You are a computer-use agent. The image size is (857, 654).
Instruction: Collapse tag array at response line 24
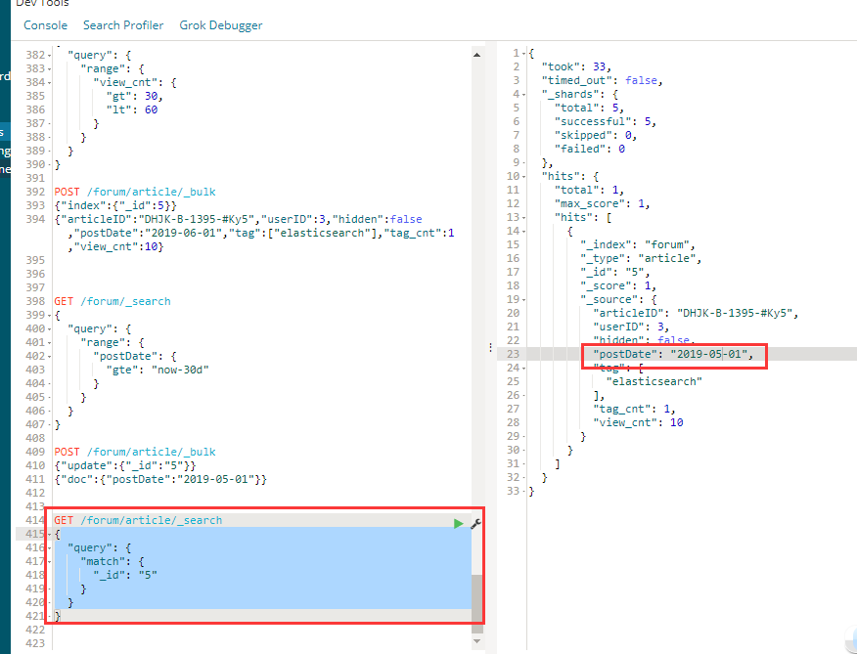[x=523, y=368]
